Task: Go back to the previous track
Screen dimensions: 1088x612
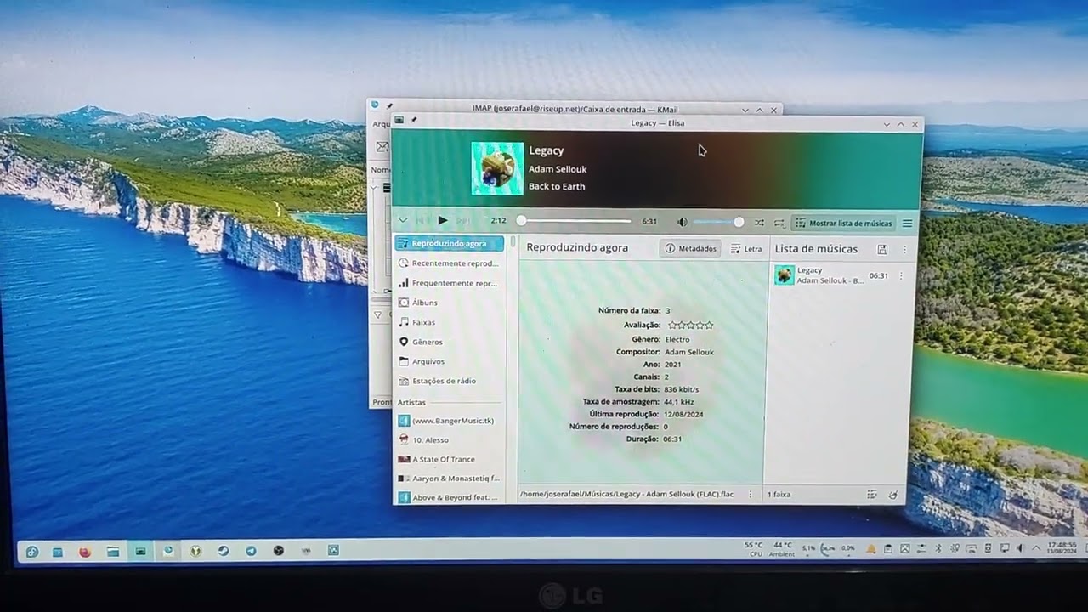Action: click(422, 221)
